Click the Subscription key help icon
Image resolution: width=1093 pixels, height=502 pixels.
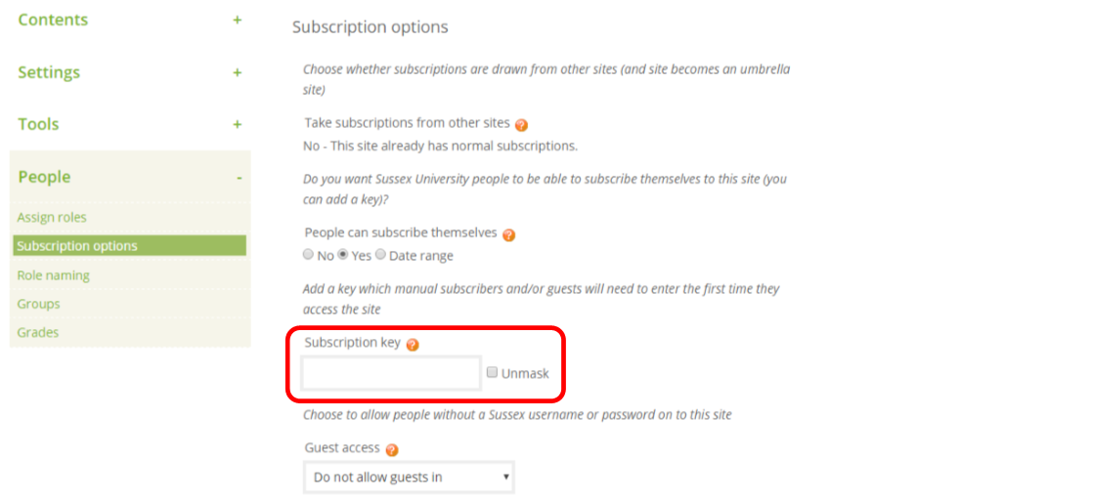(x=413, y=345)
